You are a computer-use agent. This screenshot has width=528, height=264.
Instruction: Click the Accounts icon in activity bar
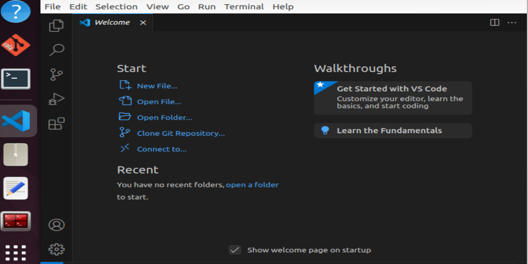tap(56, 225)
